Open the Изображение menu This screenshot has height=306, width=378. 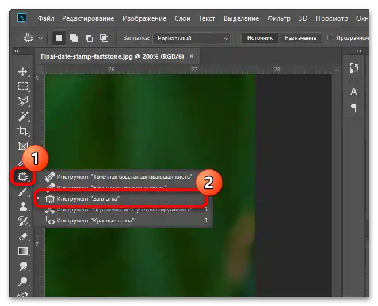[x=144, y=18]
